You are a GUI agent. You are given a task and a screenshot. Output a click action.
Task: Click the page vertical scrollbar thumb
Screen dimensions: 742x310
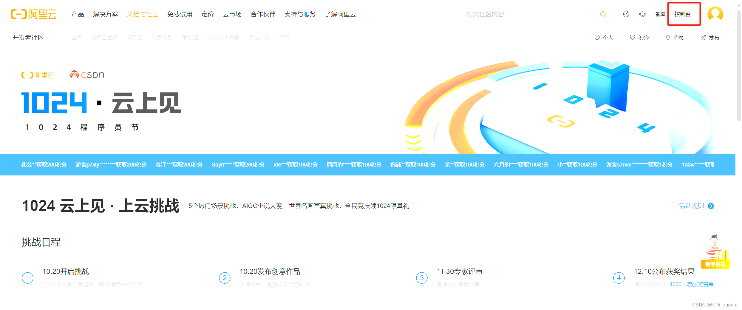click(x=739, y=66)
